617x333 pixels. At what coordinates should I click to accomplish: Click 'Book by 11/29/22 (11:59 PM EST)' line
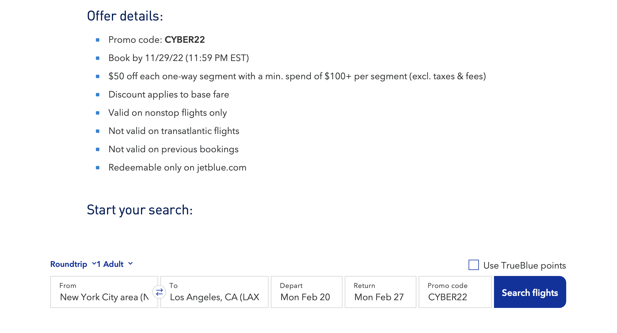point(179,58)
